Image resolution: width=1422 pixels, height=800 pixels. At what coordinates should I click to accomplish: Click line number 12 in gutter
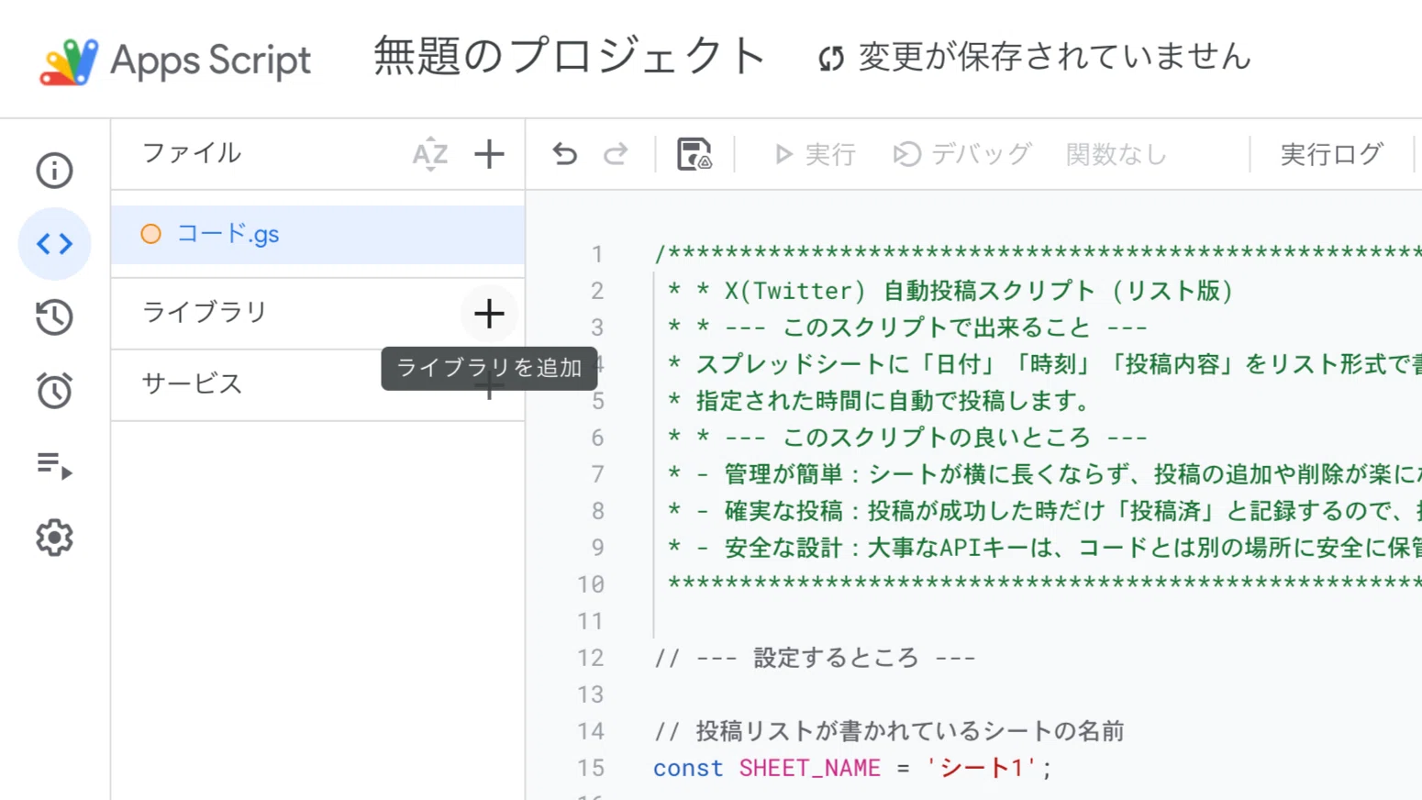591,658
